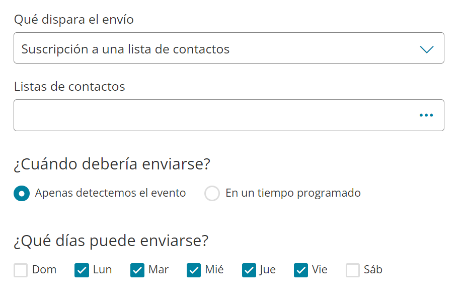
Task: Select 'Apenas detectemos el evento' radio button
Action: pyautogui.click(x=22, y=193)
